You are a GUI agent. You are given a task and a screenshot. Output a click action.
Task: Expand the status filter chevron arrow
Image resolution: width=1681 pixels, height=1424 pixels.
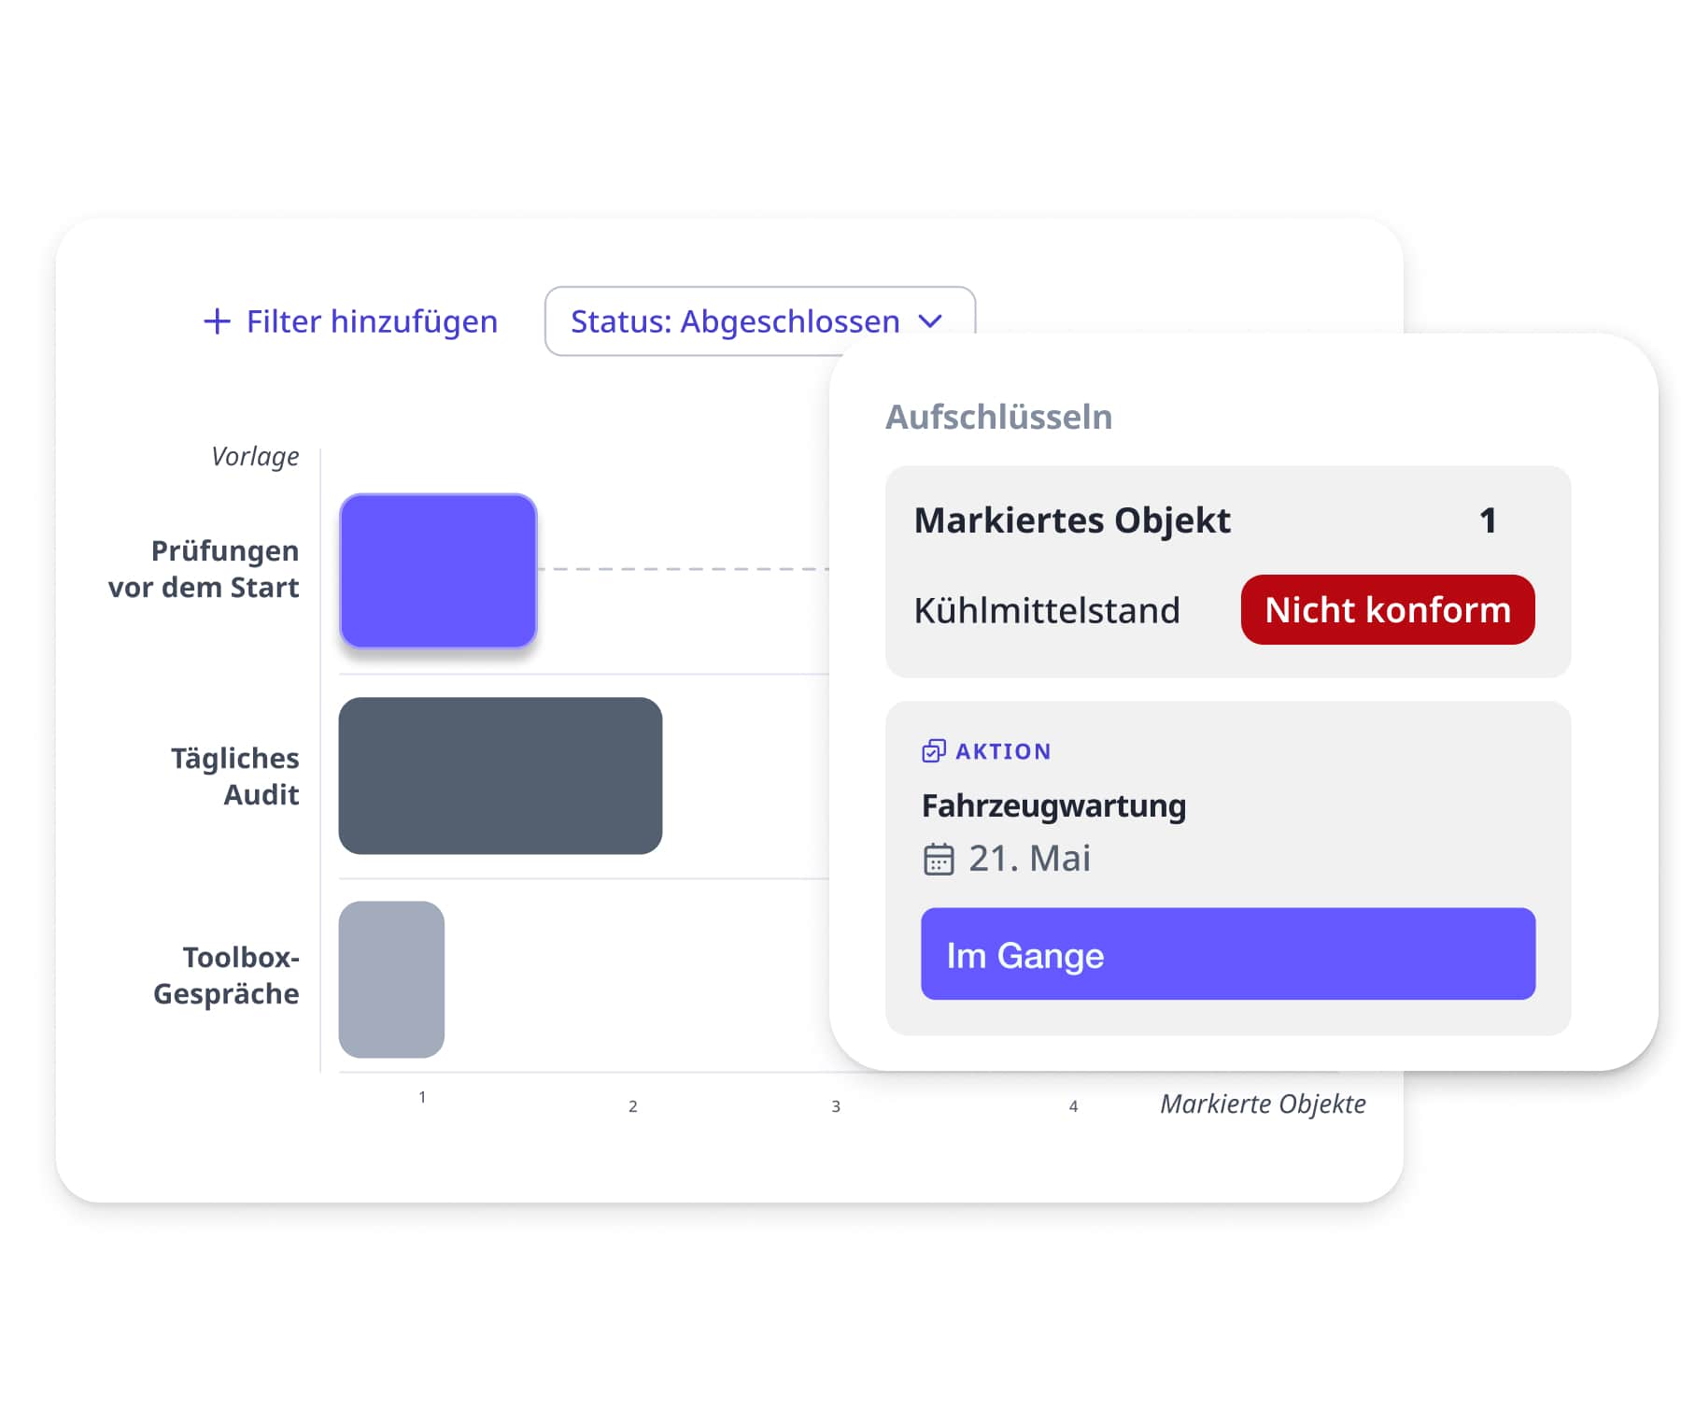click(930, 321)
